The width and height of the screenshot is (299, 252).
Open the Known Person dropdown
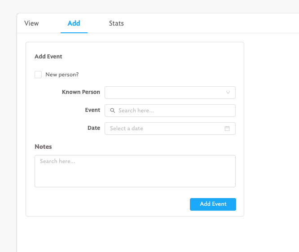pyautogui.click(x=170, y=93)
